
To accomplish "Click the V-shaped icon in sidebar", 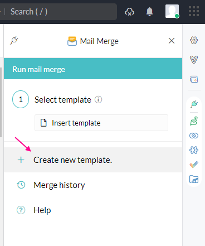I will pyautogui.click(x=194, y=60).
